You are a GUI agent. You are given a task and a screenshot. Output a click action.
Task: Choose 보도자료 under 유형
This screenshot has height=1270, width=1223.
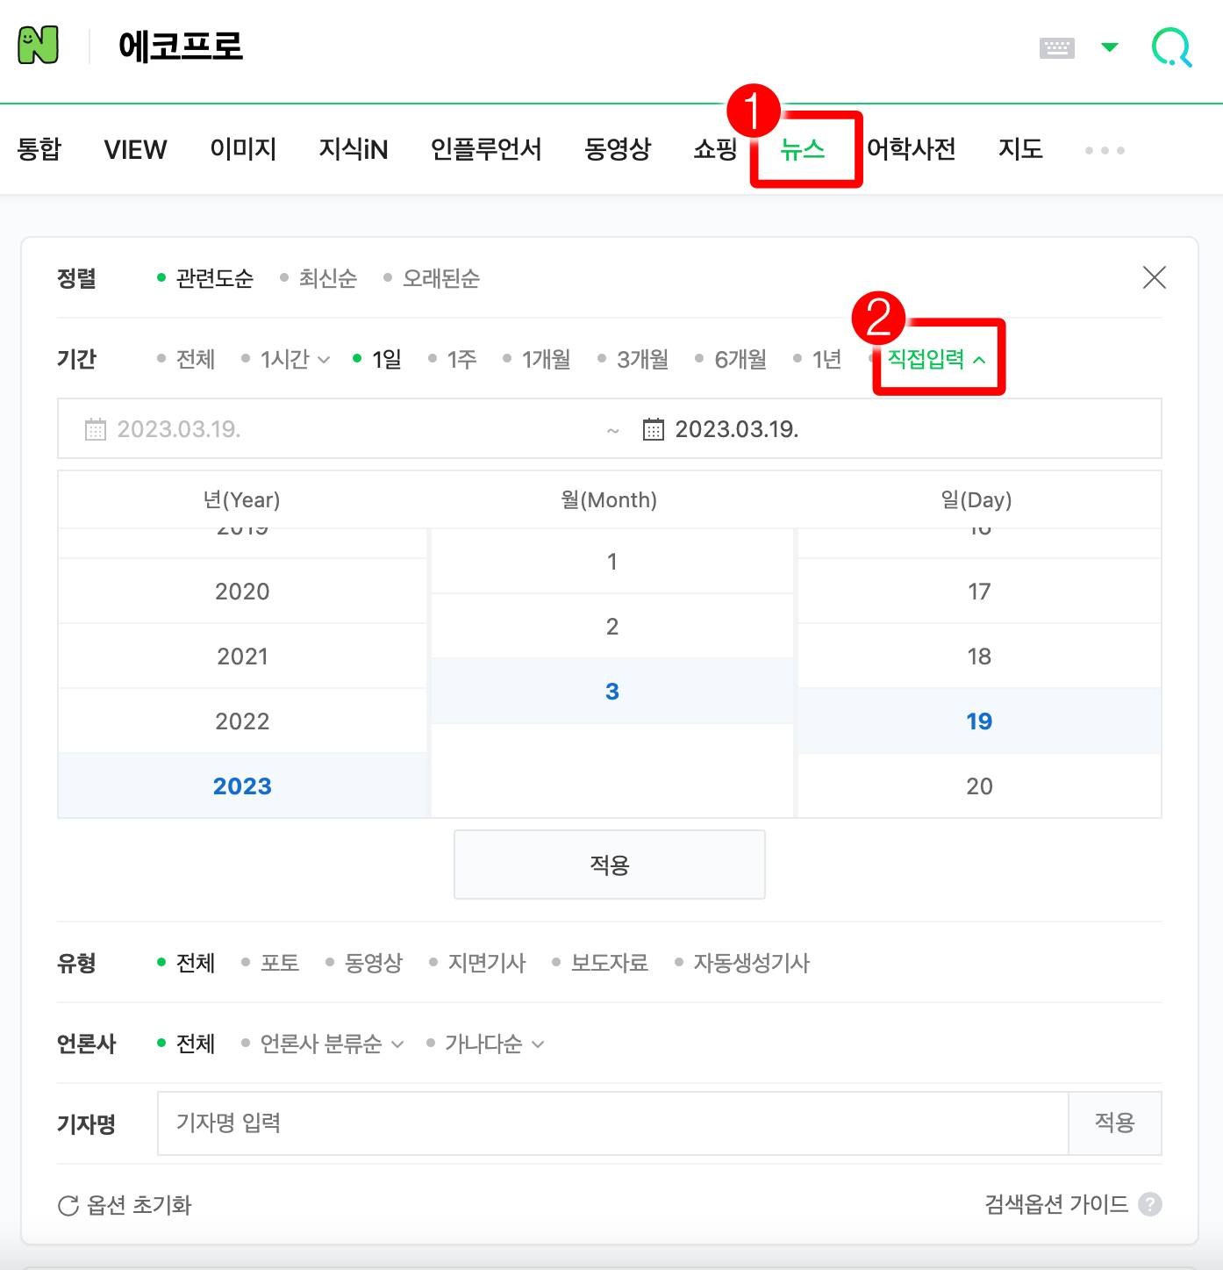pyautogui.click(x=608, y=963)
